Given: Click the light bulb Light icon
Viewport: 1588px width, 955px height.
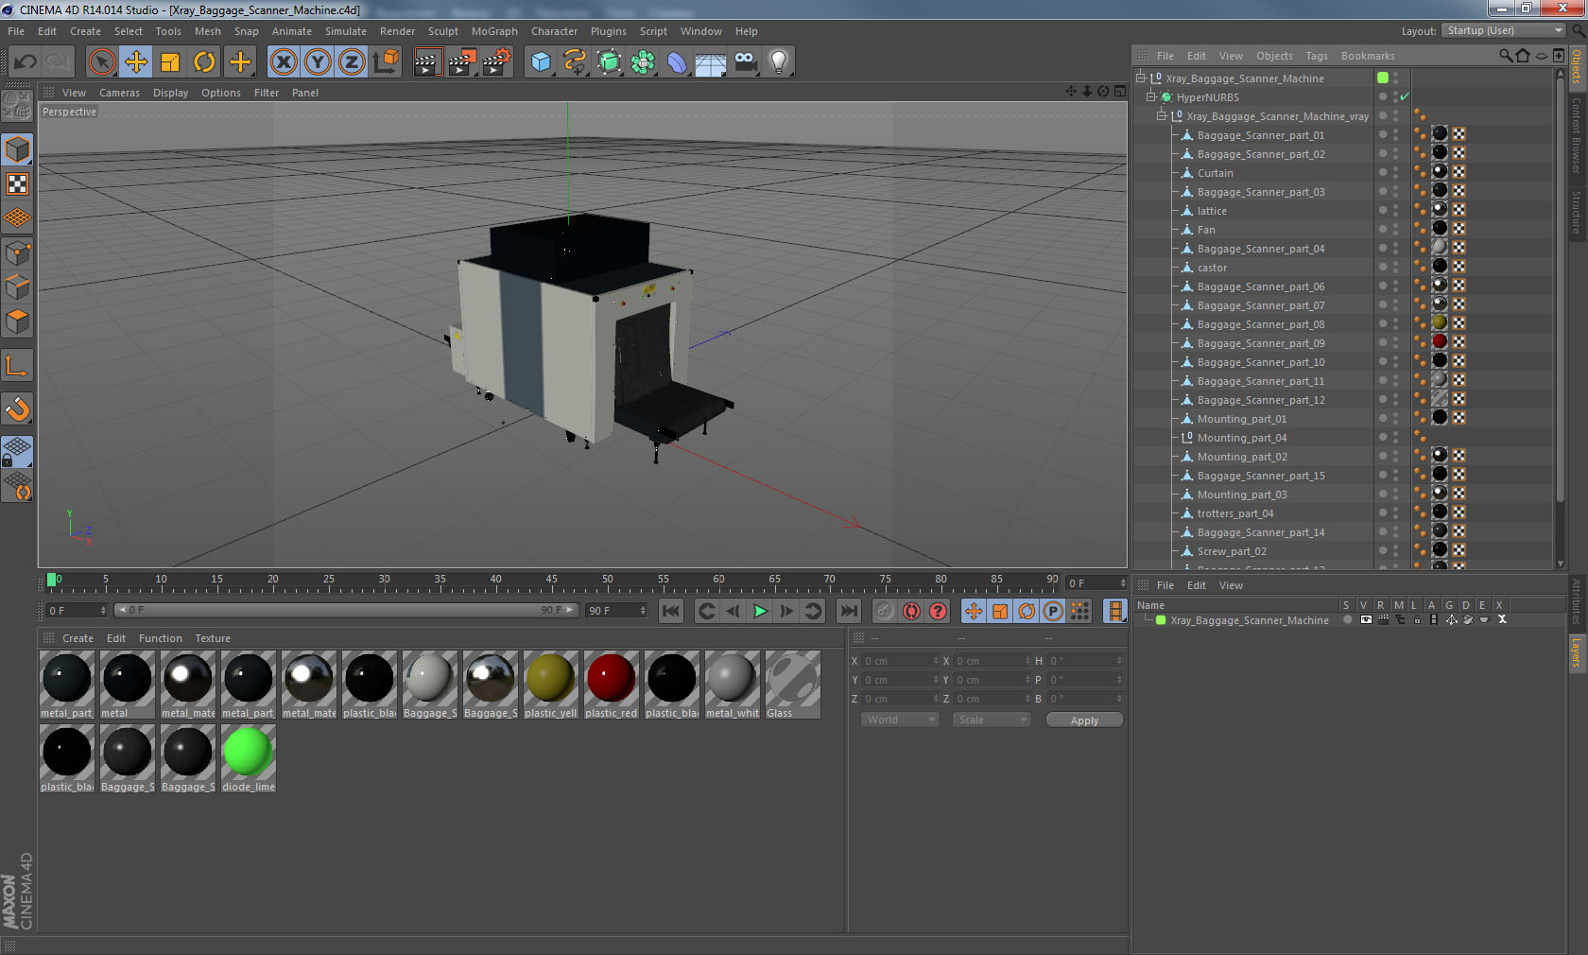Looking at the screenshot, I should (x=778, y=62).
